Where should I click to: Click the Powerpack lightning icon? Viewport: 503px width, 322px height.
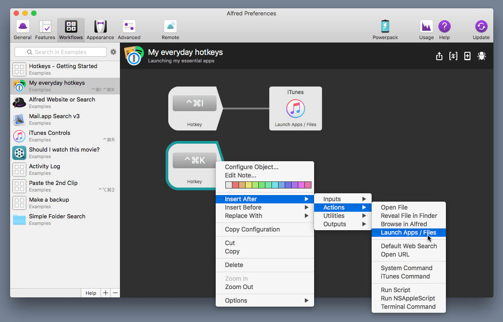coord(385,27)
